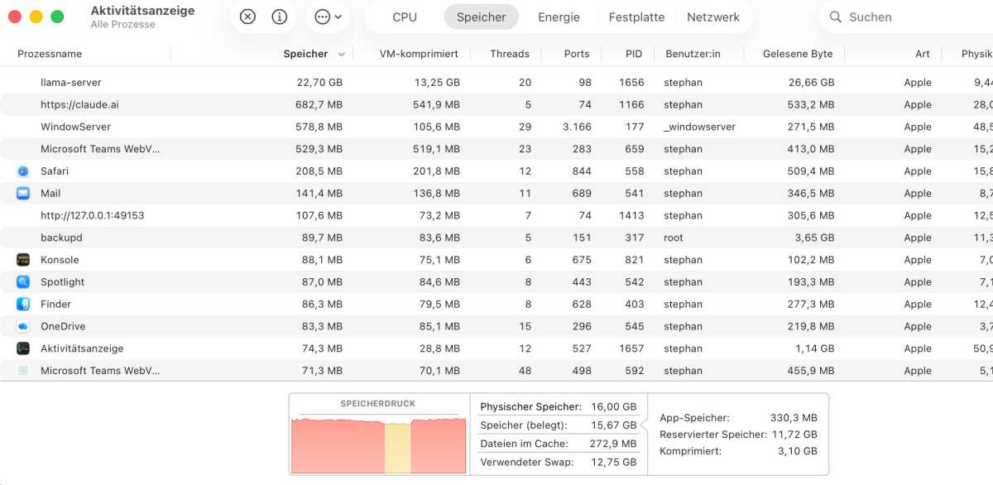Sort by Prozessname column header
Viewport: 993px width, 485px height.
[50, 54]
